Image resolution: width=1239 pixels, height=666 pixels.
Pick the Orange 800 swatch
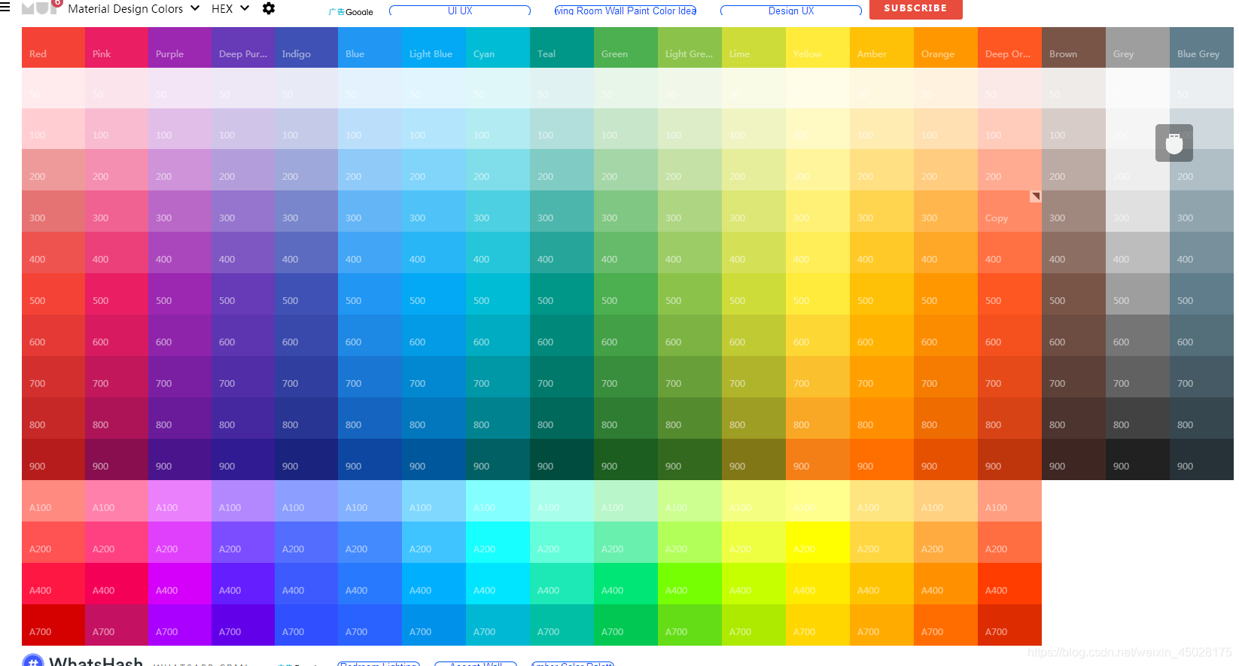click(945, 418)
